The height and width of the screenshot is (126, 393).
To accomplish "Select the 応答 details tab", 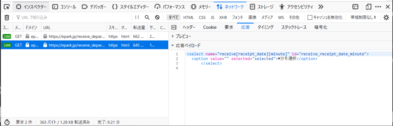I will pos(246,27).
